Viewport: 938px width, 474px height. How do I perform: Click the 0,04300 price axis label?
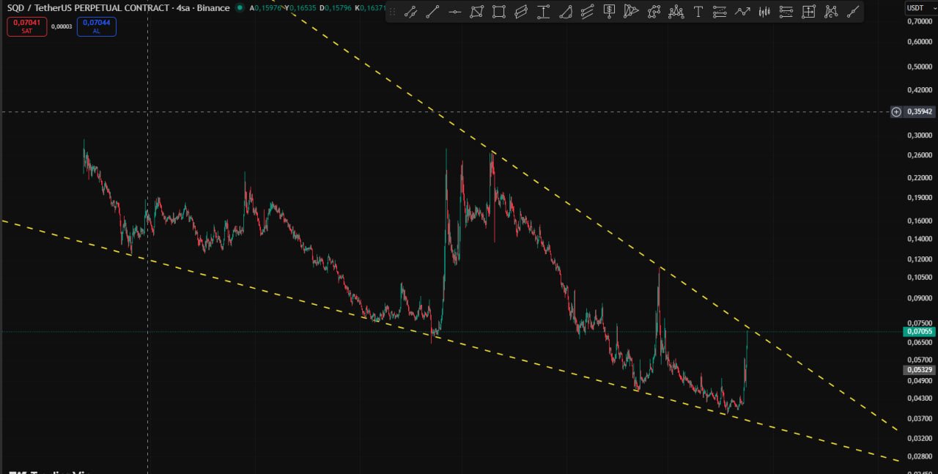(919, 398)
